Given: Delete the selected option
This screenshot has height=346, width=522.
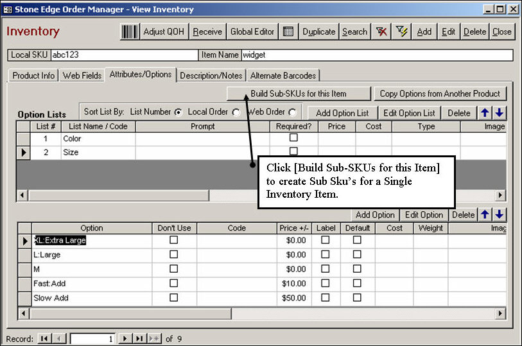Looking at the screenshot, I should [463, 215].
